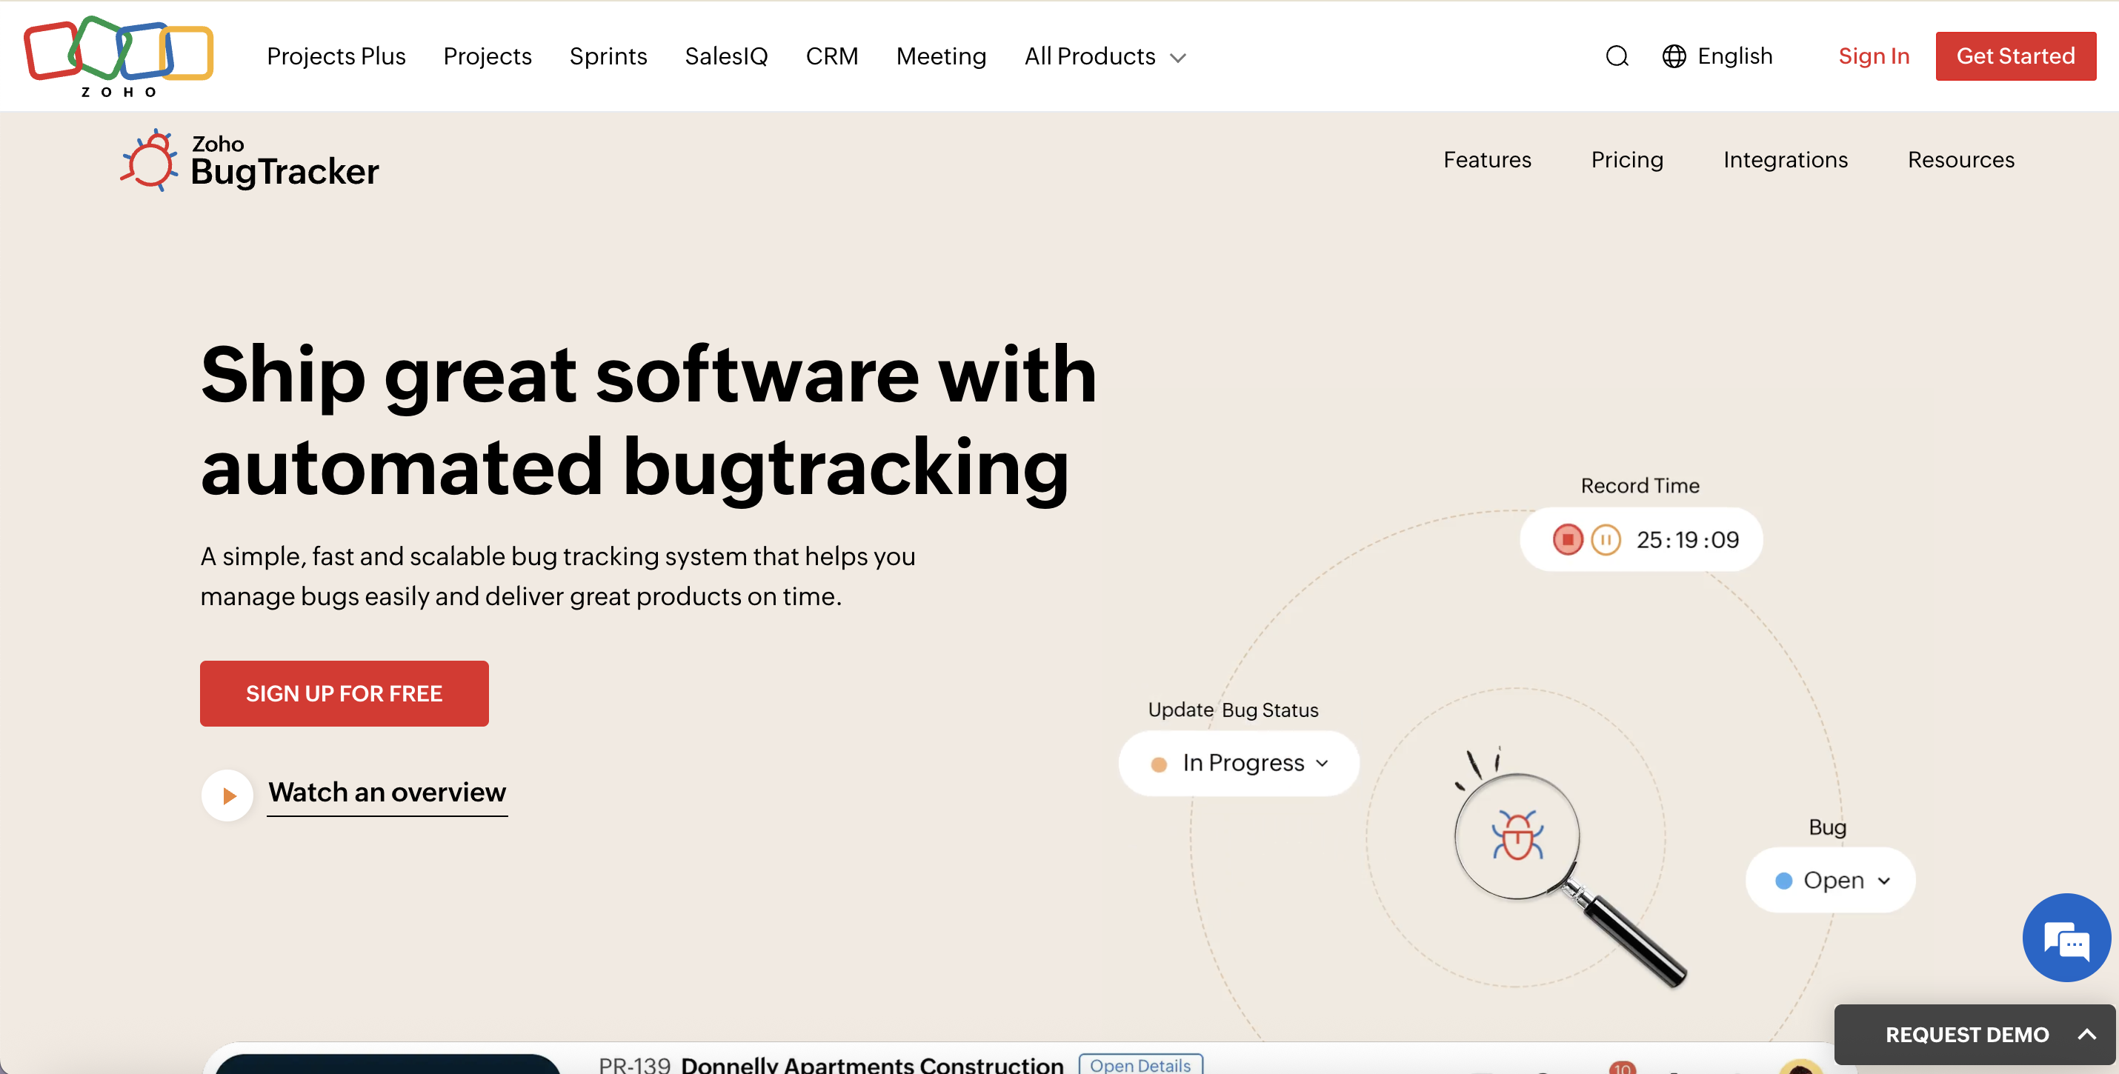Open the Pricing tab
Image resolution: width=2119 pixels, height=1074 pixels.
pos(1627,159)
